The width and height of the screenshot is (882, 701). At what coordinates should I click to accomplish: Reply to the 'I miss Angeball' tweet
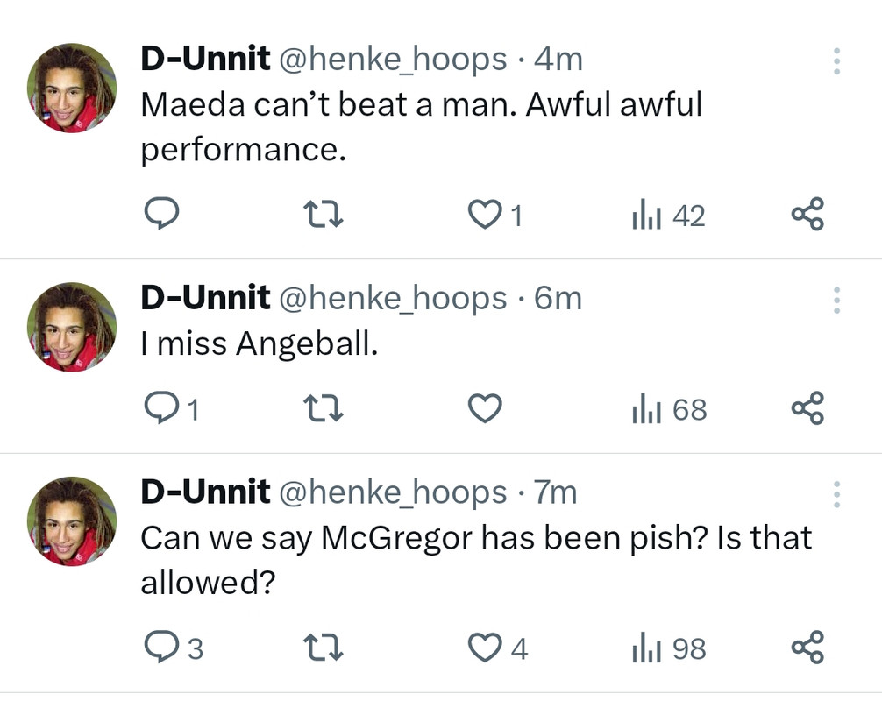tap(160, 408)
